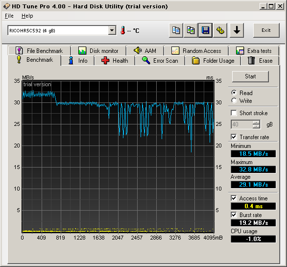Click the AAM speaker icon

138,50
